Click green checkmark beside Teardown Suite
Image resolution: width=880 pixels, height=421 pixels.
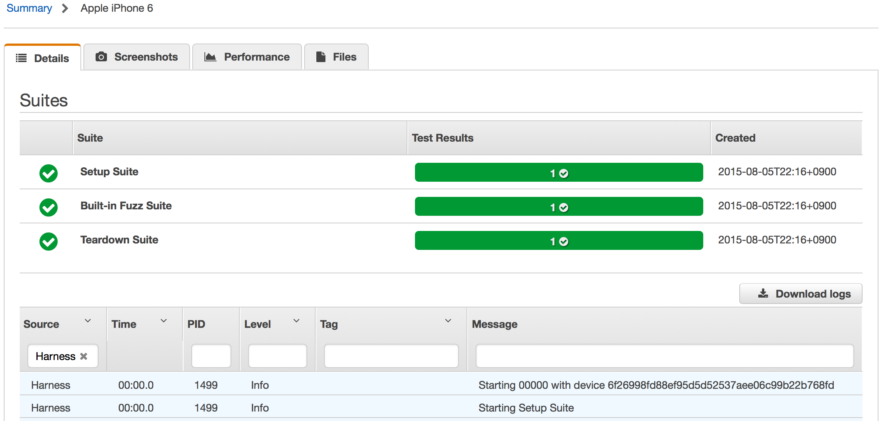coord(49,242)
